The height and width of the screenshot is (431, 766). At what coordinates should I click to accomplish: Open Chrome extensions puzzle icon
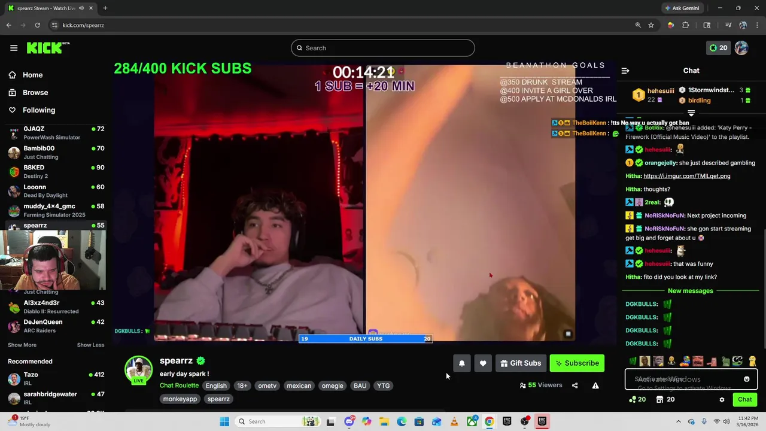pyautogui.click(x=686, y=25)
